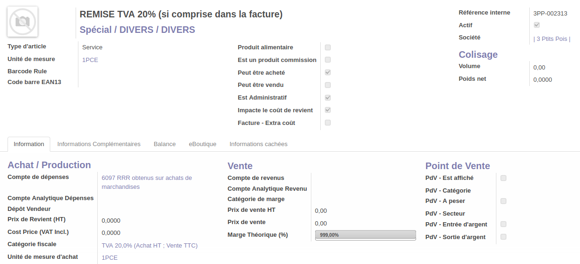Toggle Impacte le coût de revient checkbox

(x=328, y=110)
